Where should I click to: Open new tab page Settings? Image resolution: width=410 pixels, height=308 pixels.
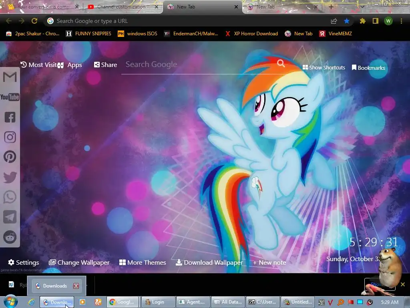(x=24, y=262)
